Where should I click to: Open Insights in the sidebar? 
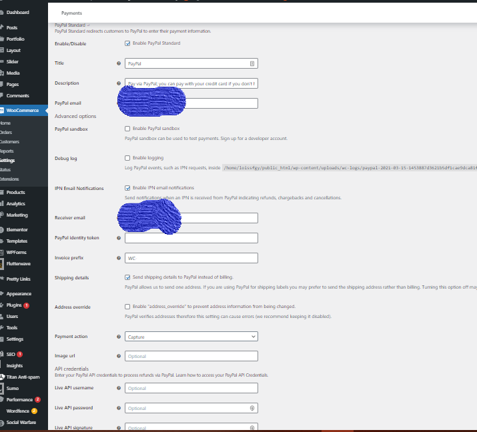(15, 366)
